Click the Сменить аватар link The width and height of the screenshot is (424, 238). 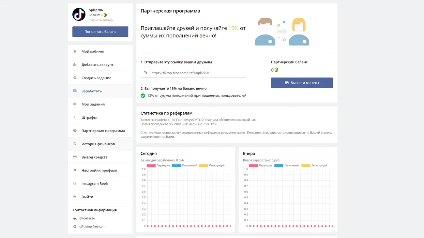pyautogui.click(x=100, y=20)
